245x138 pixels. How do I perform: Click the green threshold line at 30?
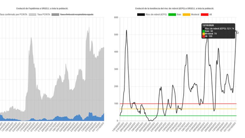174,116
